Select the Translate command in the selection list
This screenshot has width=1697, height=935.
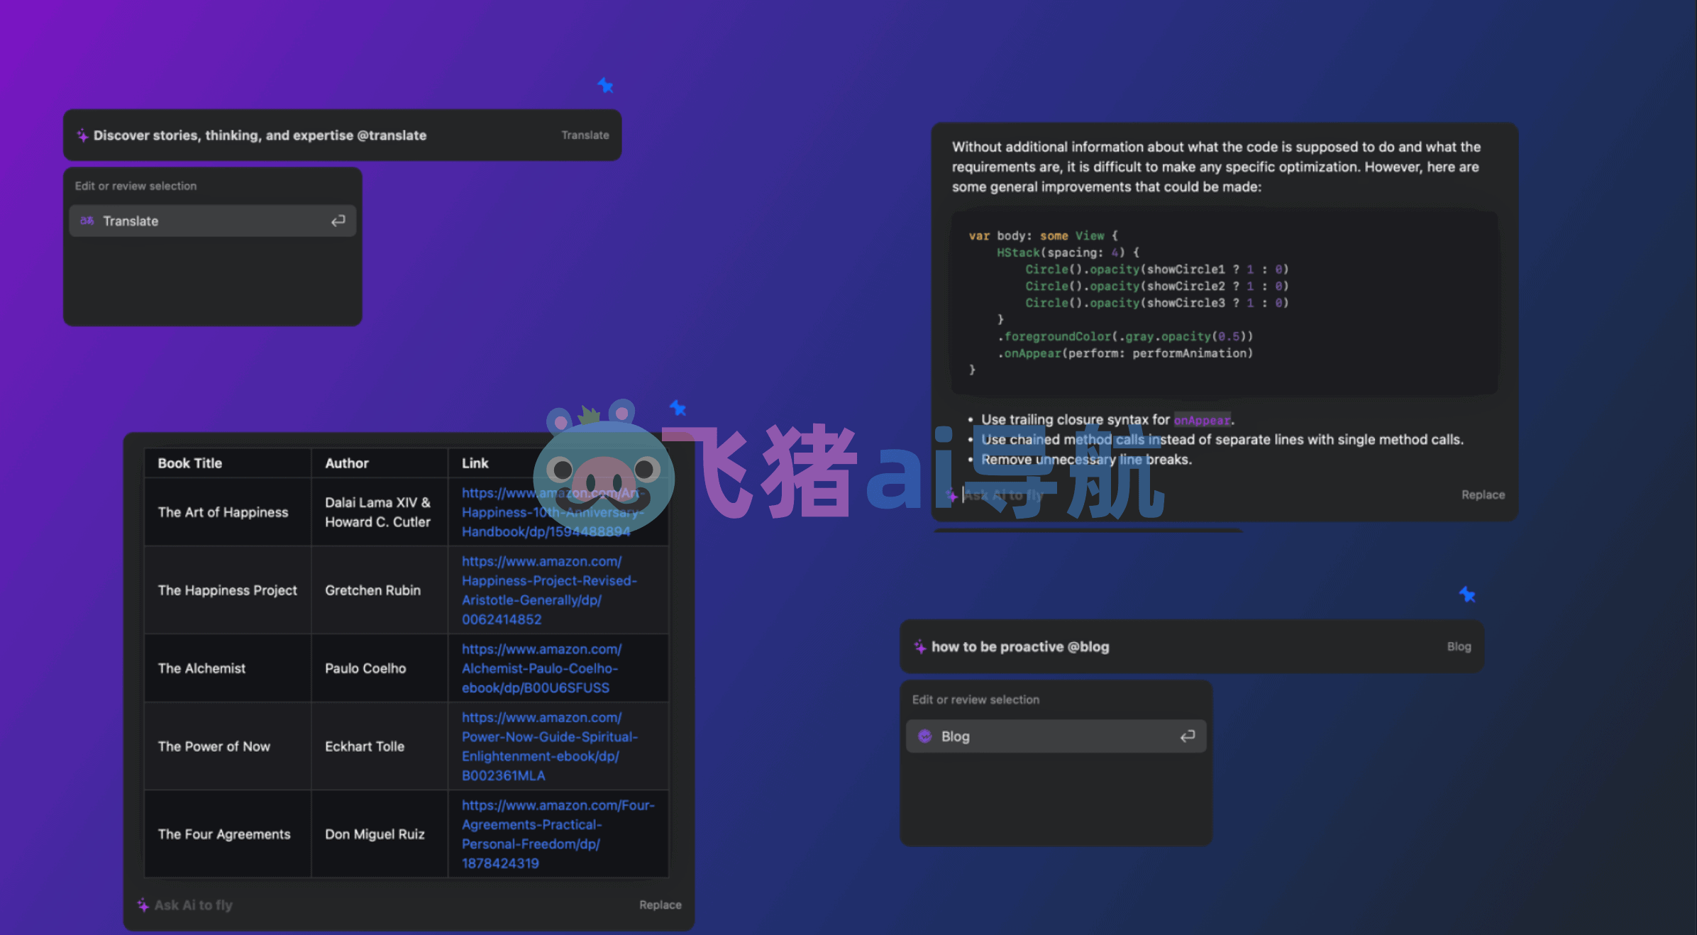tap(212, 221)
